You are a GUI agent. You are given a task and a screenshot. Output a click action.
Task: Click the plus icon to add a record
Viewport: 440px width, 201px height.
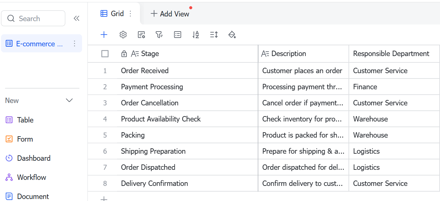[104, 35]
